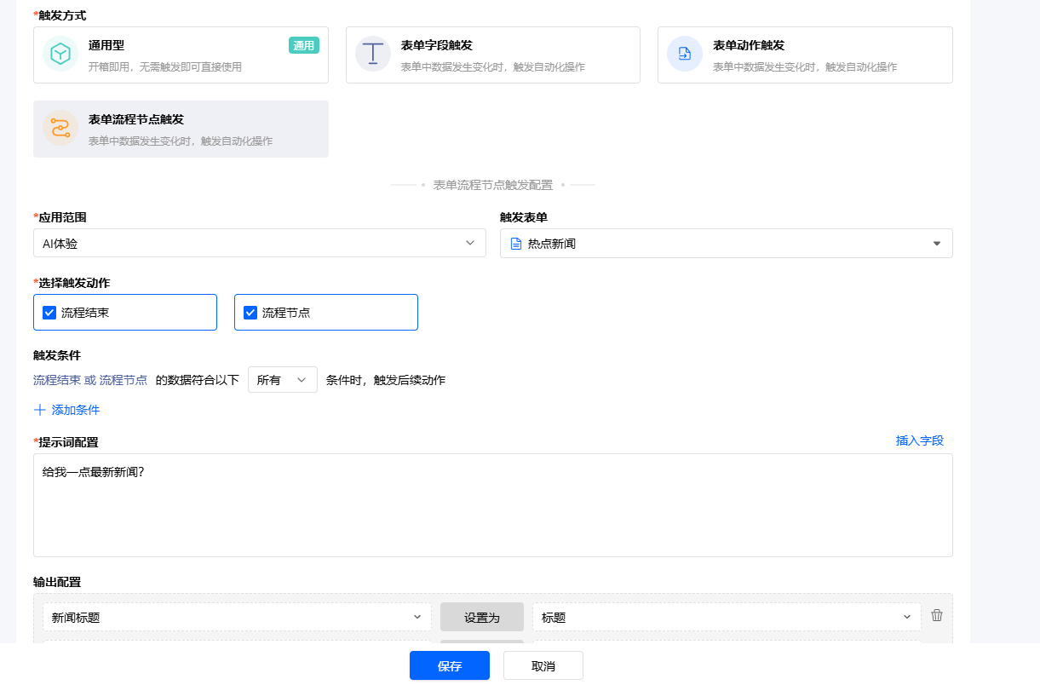
Task: Click the blue 保存 button
Action: [450, 665]
